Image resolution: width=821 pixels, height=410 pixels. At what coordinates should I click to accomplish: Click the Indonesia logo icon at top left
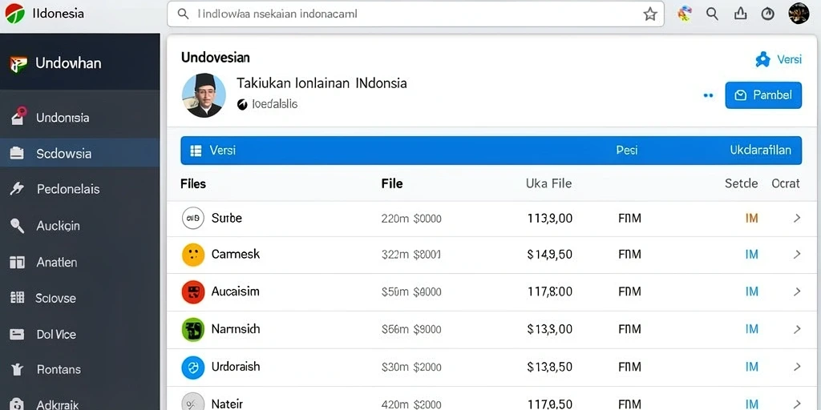pos(14,13)
